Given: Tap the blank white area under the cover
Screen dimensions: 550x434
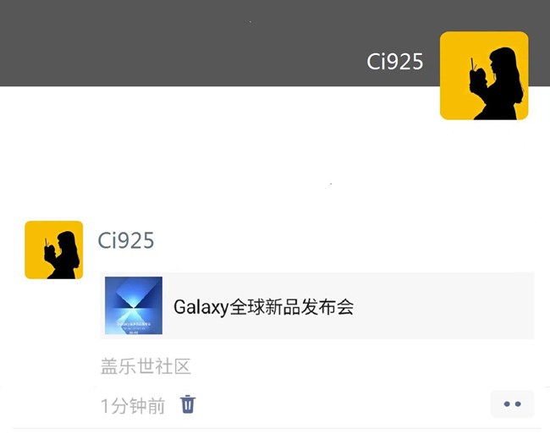Looking at the screenshot, I should pos(217,151).
